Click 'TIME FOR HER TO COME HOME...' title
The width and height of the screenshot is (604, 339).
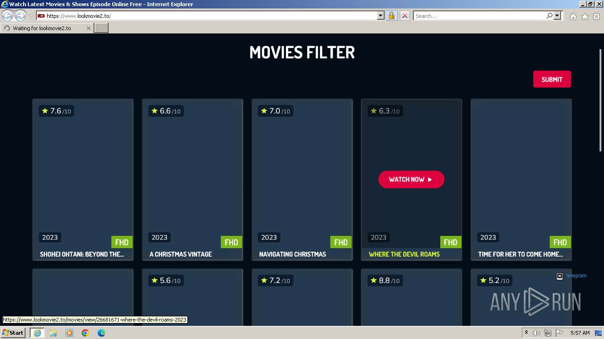520,254
